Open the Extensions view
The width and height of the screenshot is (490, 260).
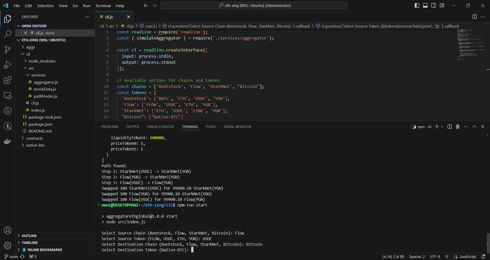[8, 80]
